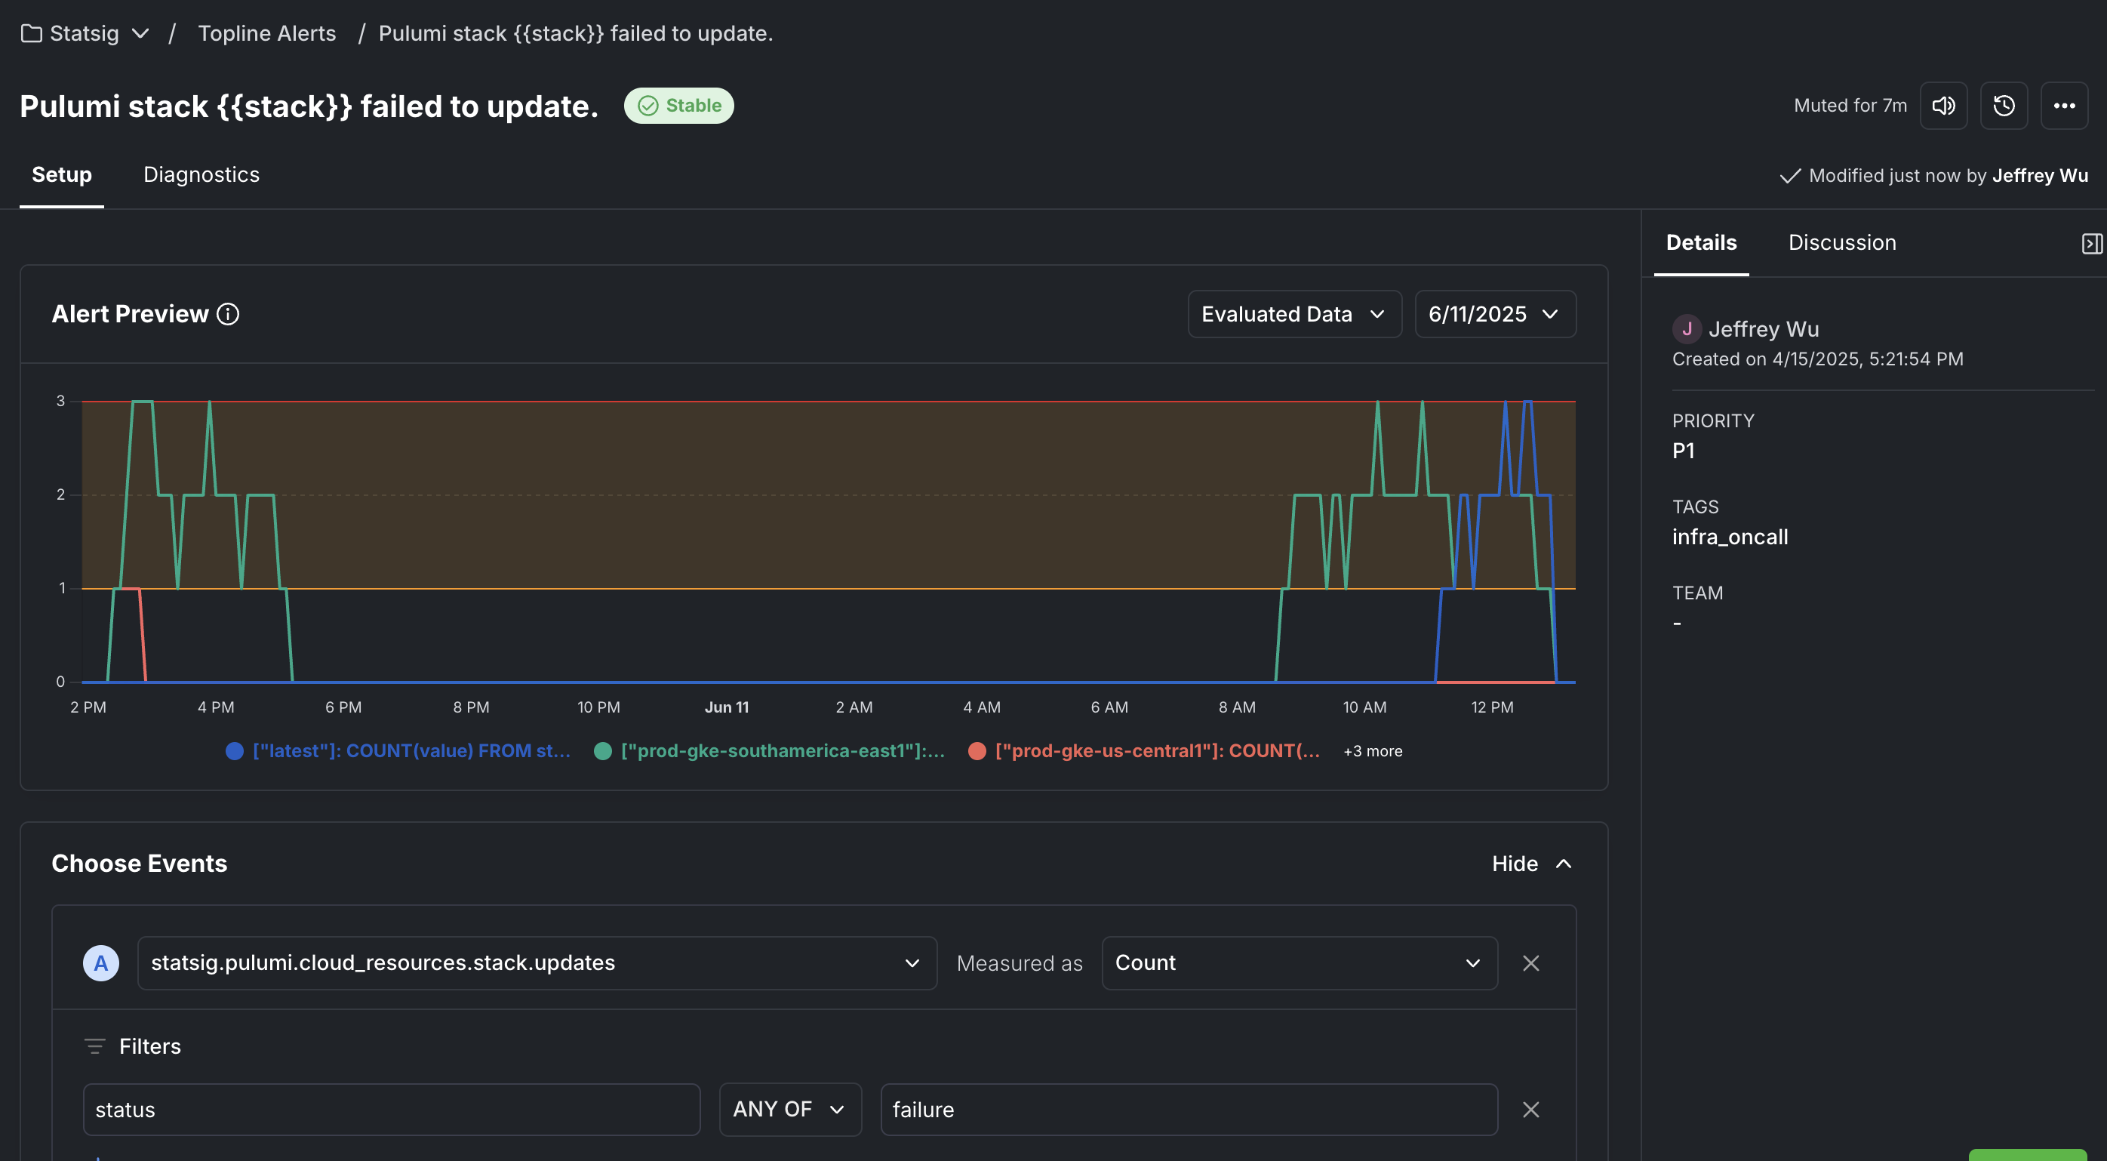This screenshot has height=1161, width=2107.
Task: Remove the status failure filter
Action: (1530, 1110)
